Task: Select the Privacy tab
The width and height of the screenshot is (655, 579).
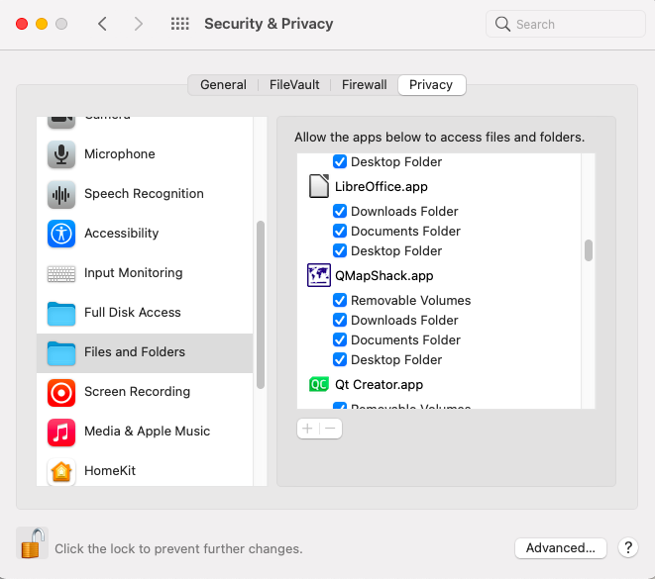Action: click(x=431, y=85)
